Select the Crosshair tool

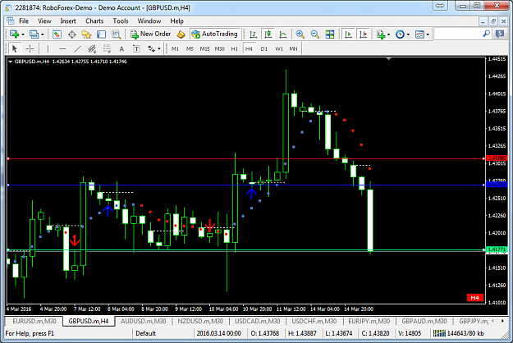[x=30, y=48]
